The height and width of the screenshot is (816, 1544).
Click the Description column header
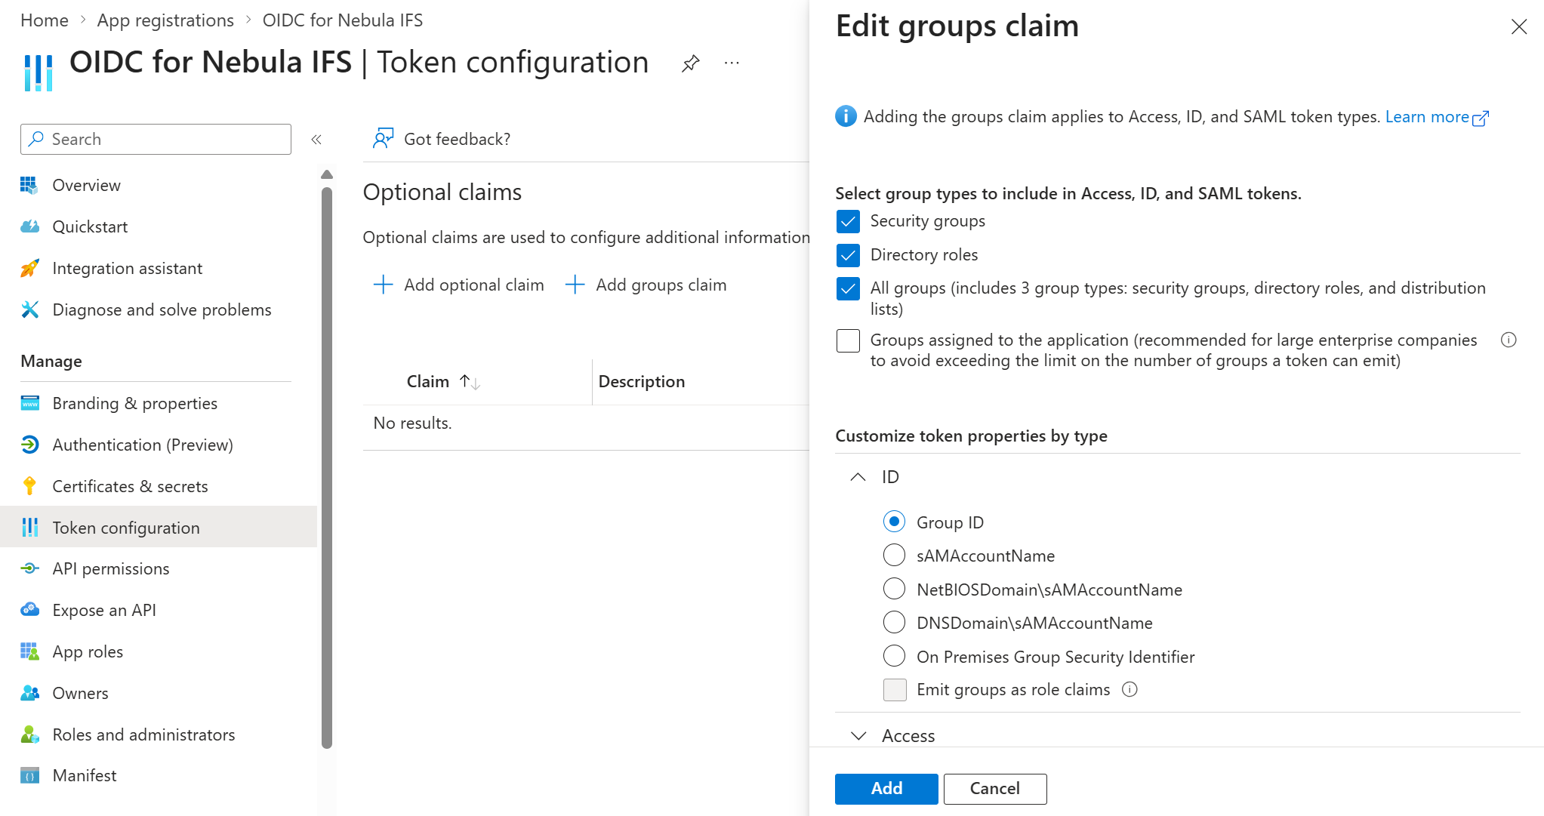[642, 382]
